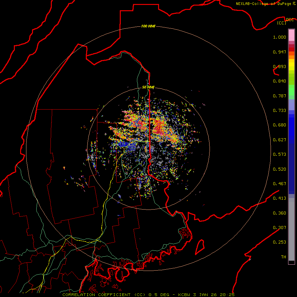The width and height of the screenshot is (297, 297).
Task: Click the 0.627 scale value
Action: click(x=280, y=140)
